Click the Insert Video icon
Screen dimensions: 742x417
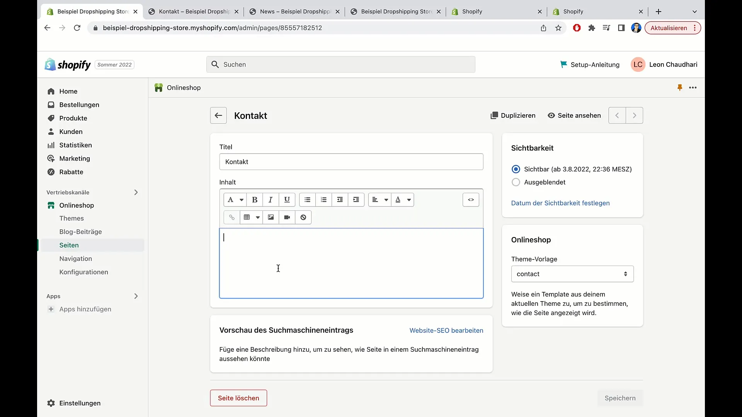click(287, 217)
